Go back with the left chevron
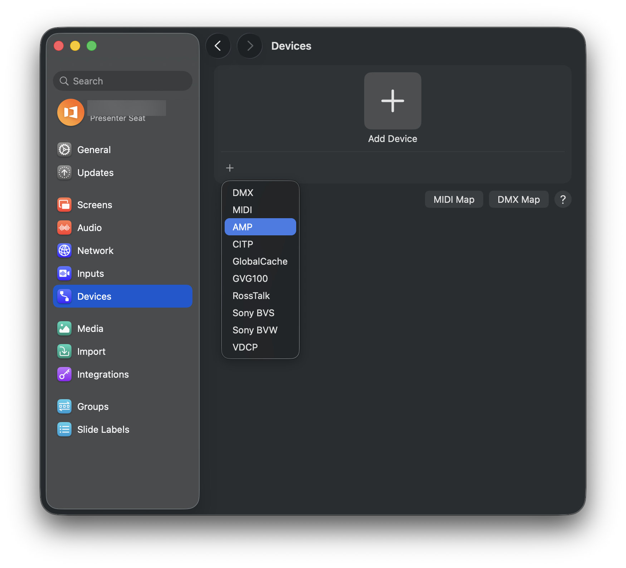This screenshot has width=626, height=568. 218,46
